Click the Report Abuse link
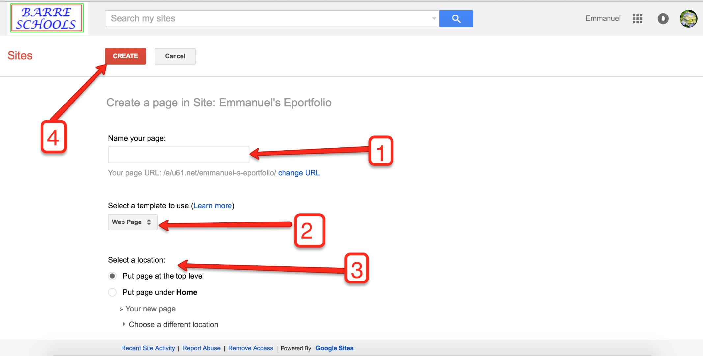The width and height of the screenshot is (703, 356). [x=201, y=348]
